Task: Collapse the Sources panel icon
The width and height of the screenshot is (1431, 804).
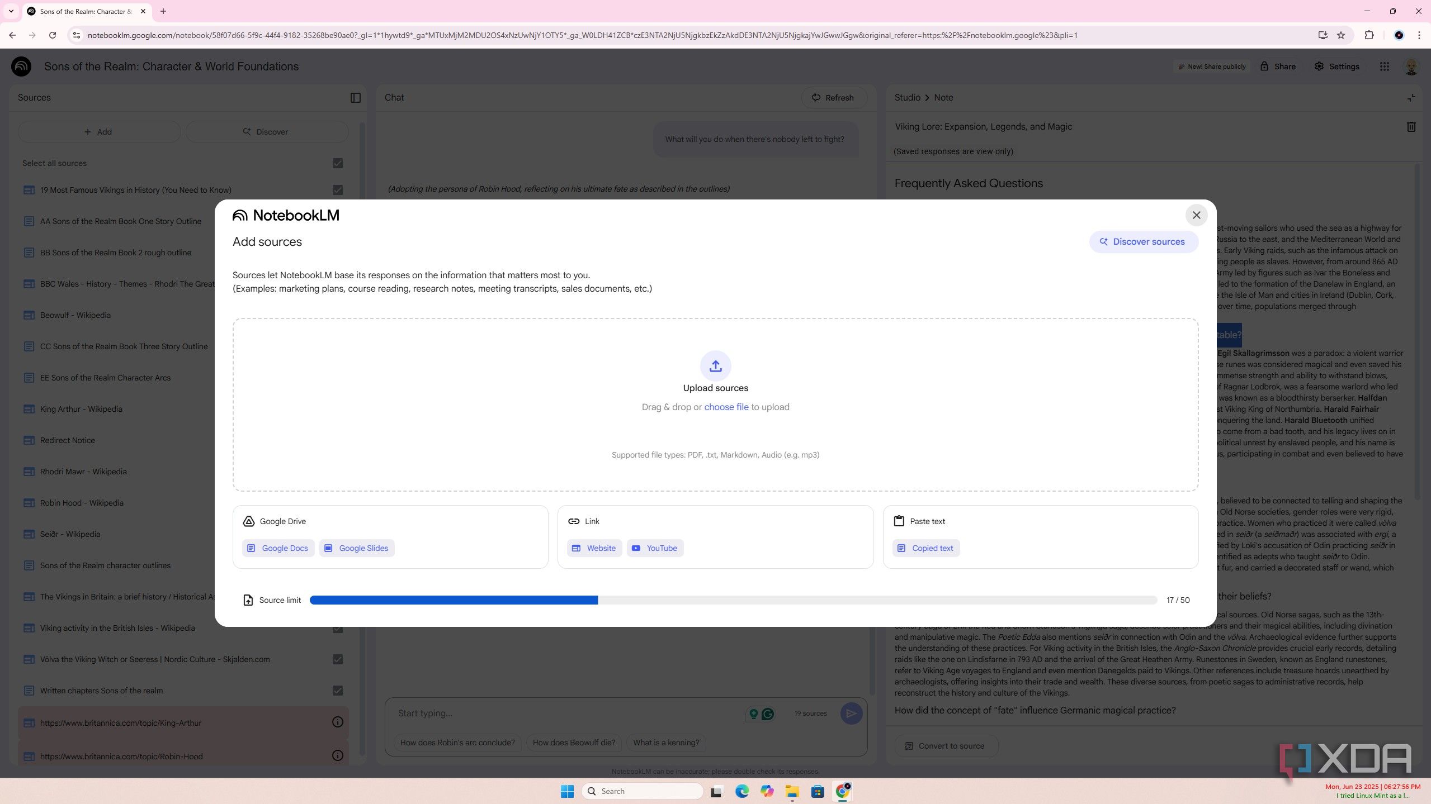Action: [x=356, y=98]
